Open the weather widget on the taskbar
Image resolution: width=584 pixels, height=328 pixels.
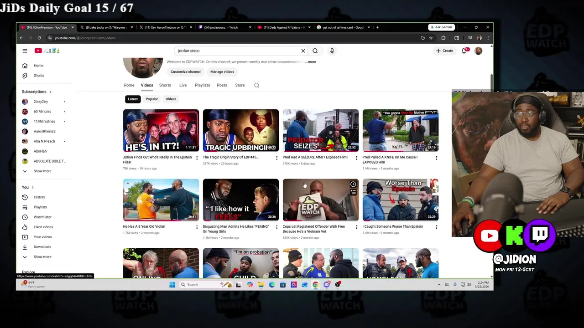click(33, 285)
